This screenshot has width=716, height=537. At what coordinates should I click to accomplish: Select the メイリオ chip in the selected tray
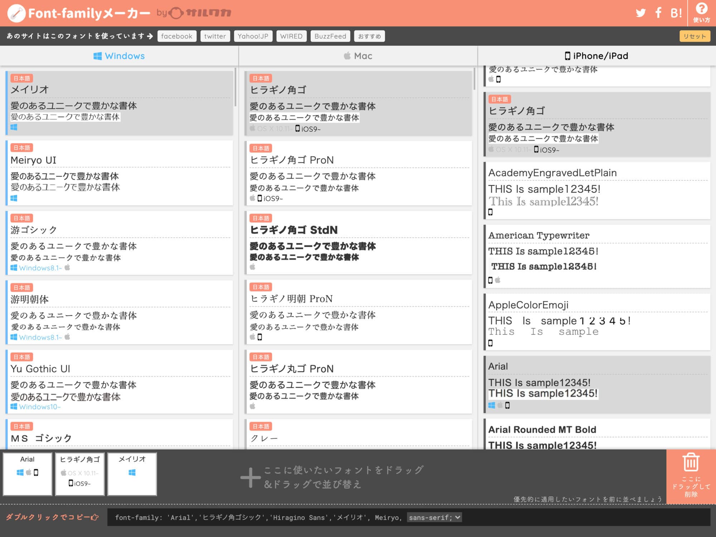click(132, 474)
